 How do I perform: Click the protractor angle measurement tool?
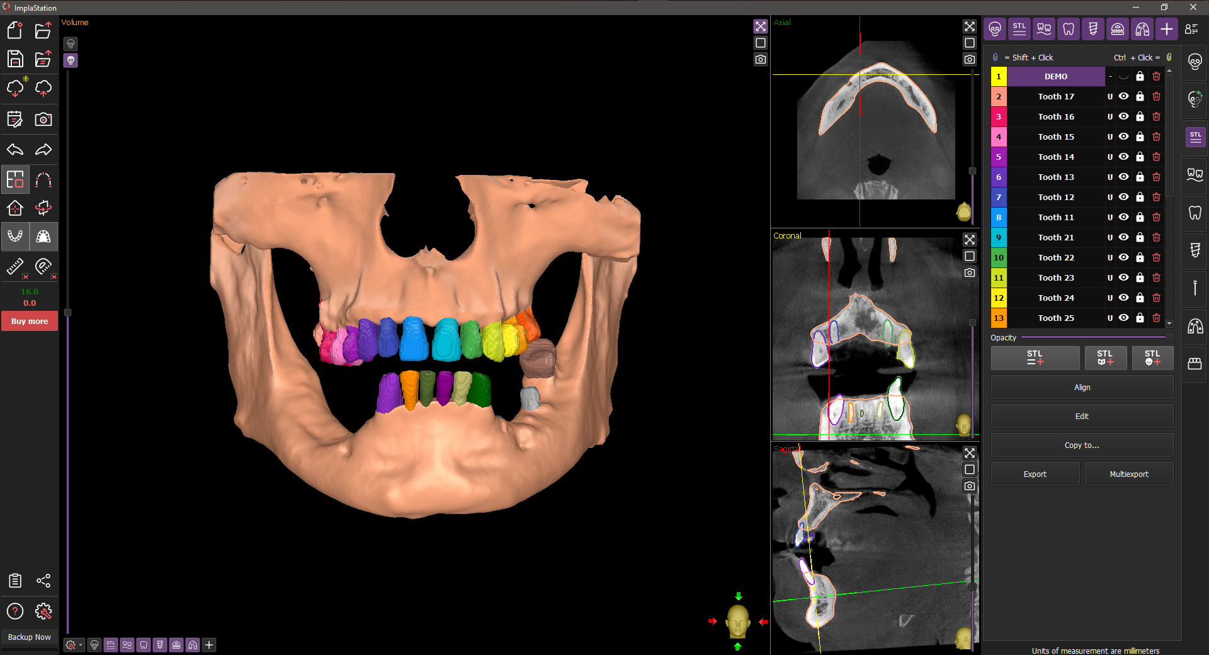(43, 266)
